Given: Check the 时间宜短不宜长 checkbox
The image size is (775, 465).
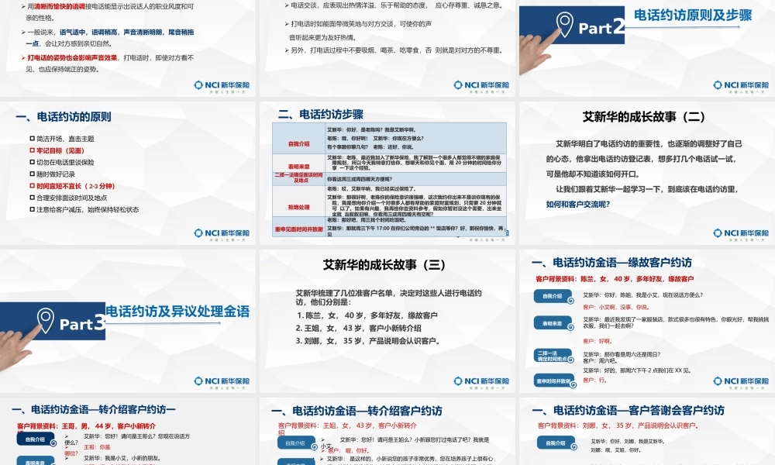Looking at the screenshot, I should tap(32, 185).
